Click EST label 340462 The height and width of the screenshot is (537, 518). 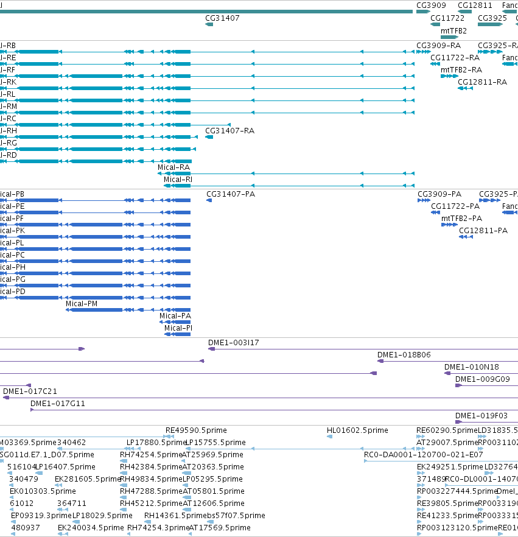point(72,443)
